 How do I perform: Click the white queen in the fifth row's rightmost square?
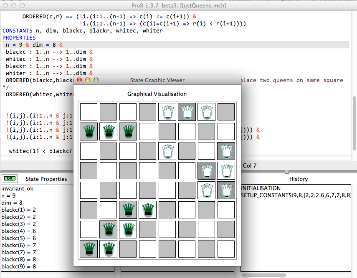(226, 190)
